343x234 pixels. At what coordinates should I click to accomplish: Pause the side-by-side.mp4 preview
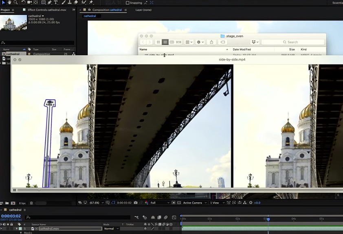pos(14,190)
